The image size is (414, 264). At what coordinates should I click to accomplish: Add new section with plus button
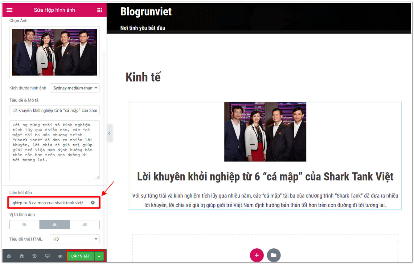[256, 255]
